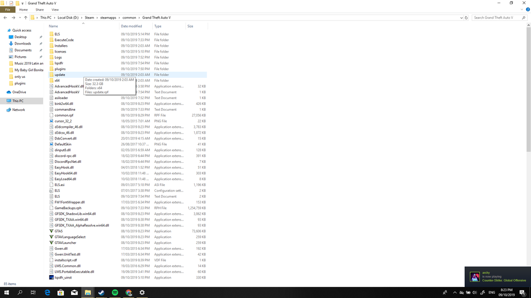Open Desktop in navigation pane
This screenshot has height=298, width=531.
(20, 37)
